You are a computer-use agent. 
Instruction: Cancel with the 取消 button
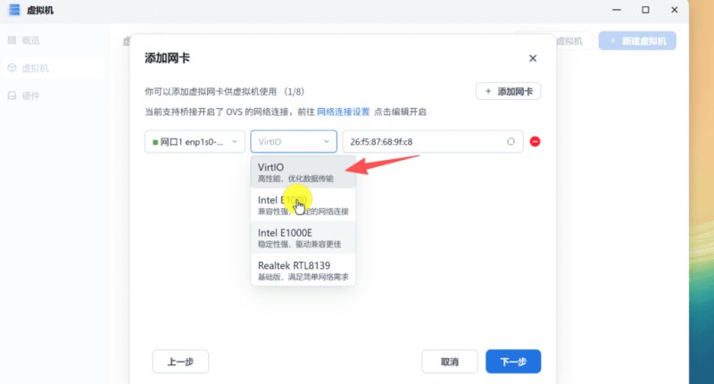point(450,362)
